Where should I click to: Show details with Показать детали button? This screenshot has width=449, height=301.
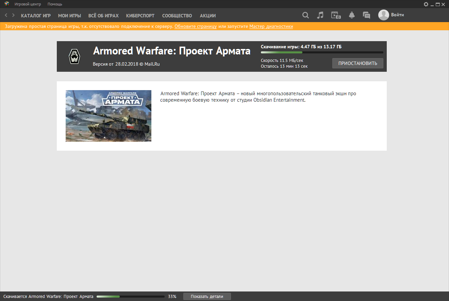tap(207, 297)
